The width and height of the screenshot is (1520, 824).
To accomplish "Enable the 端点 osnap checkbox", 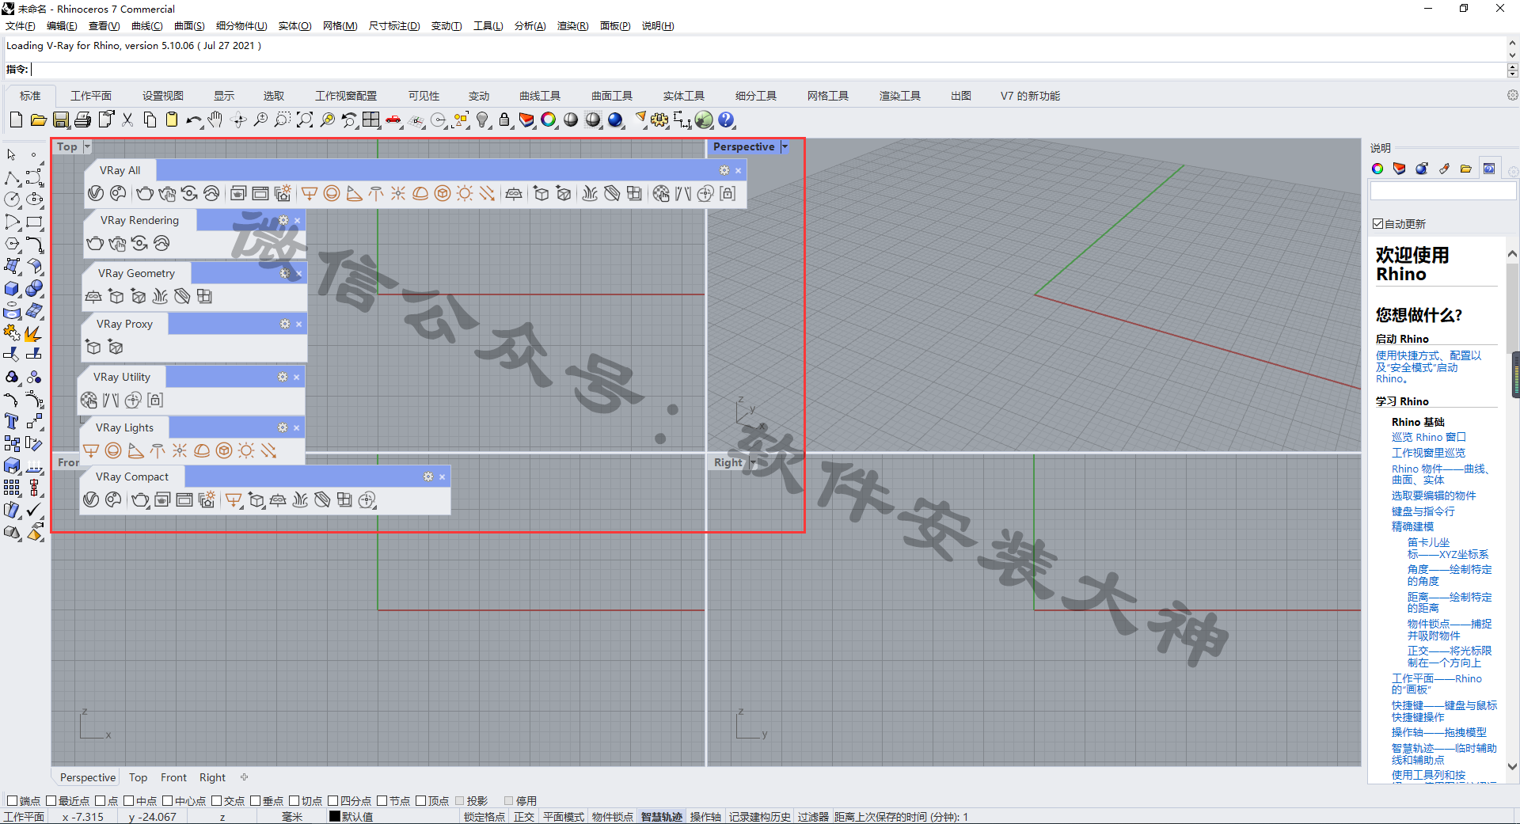I will [12, 801].
